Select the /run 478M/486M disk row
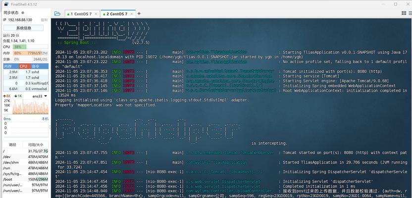 pos(26,168)
